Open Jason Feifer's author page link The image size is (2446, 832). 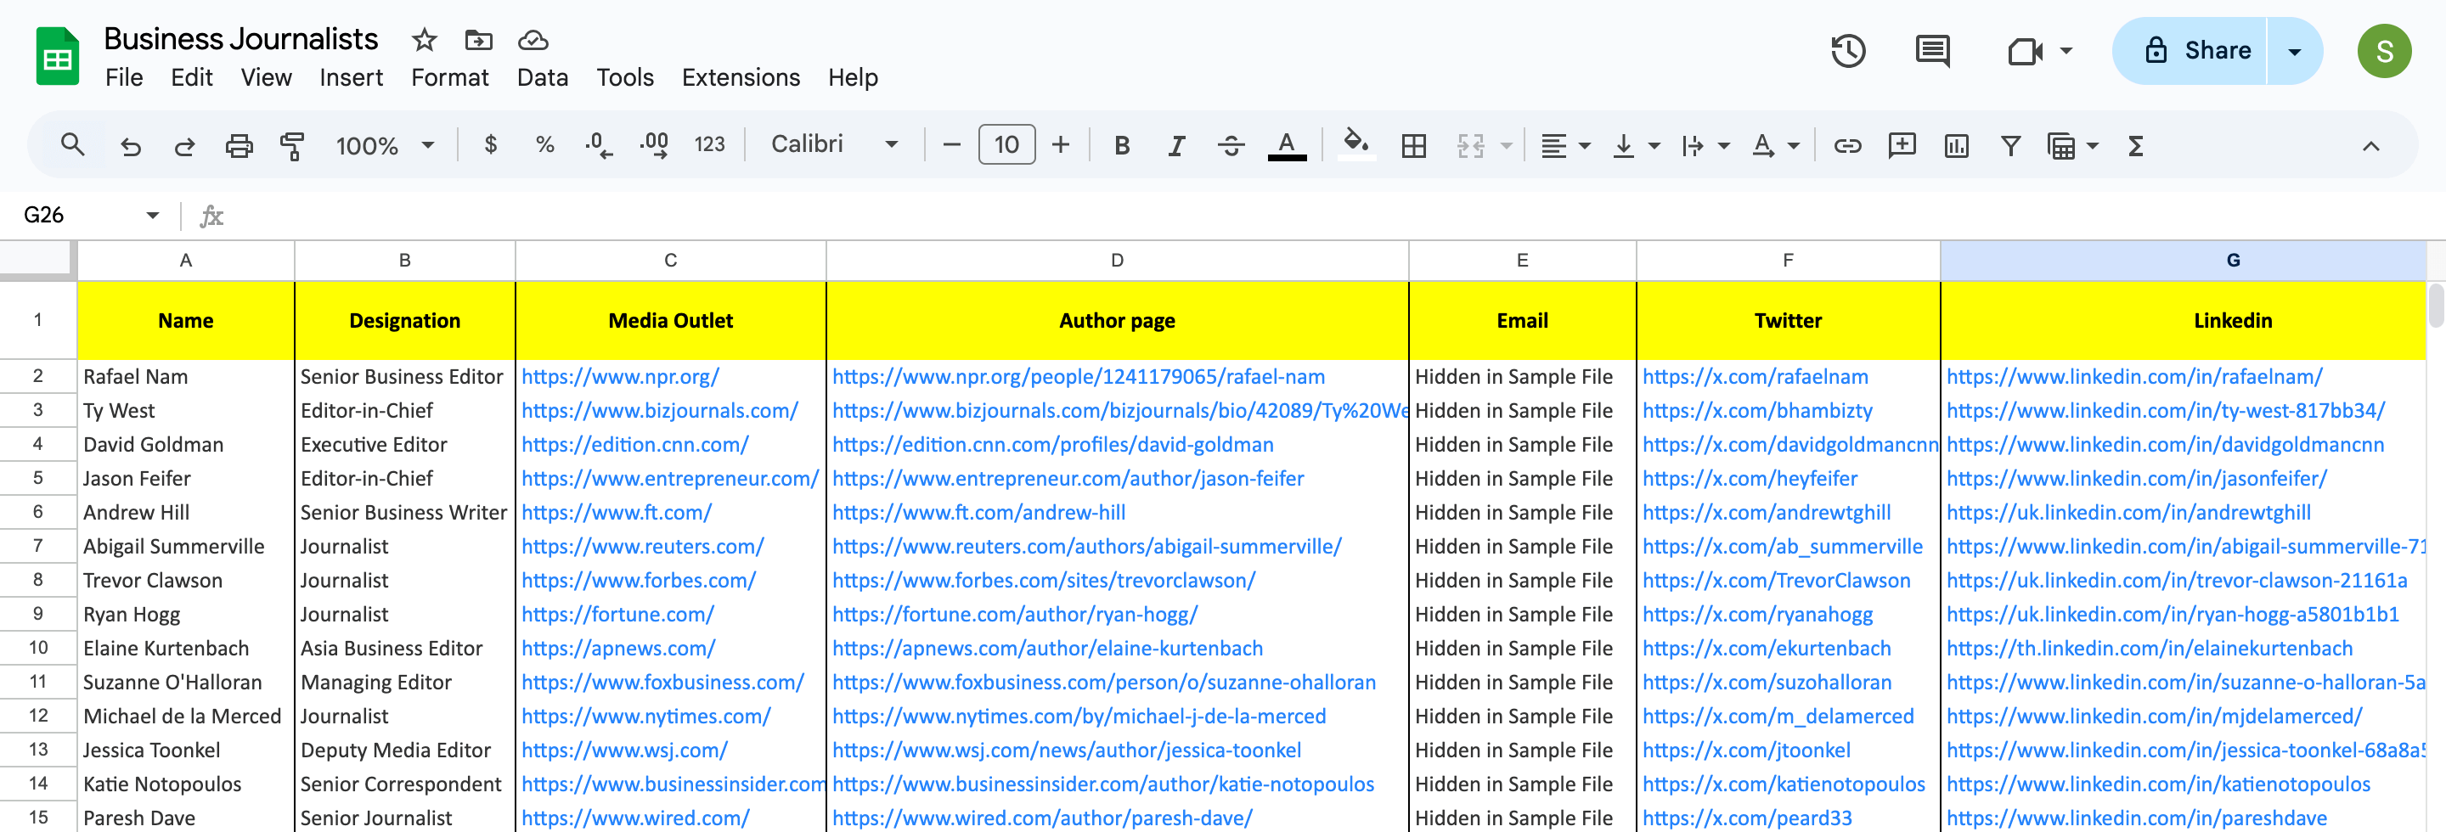click(1068, 478)
